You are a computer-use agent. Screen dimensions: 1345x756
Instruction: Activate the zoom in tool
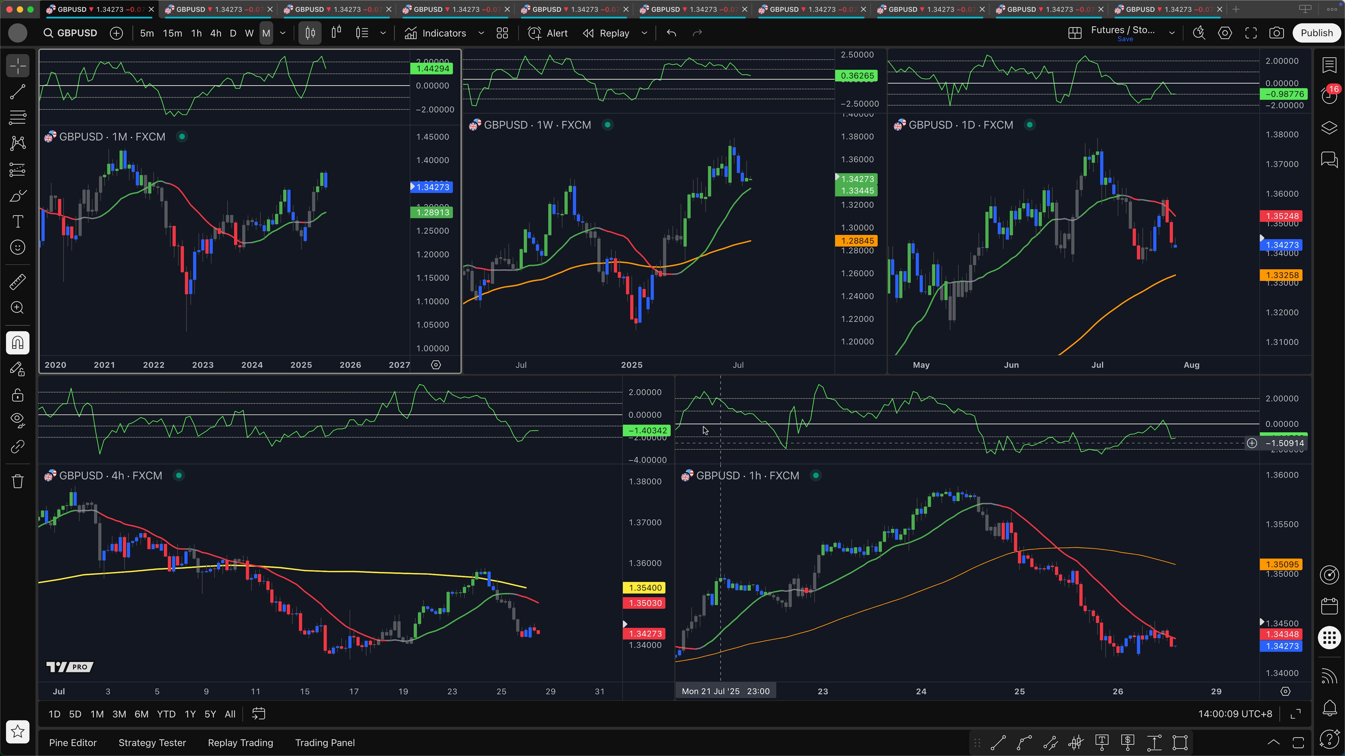point(18,308)
